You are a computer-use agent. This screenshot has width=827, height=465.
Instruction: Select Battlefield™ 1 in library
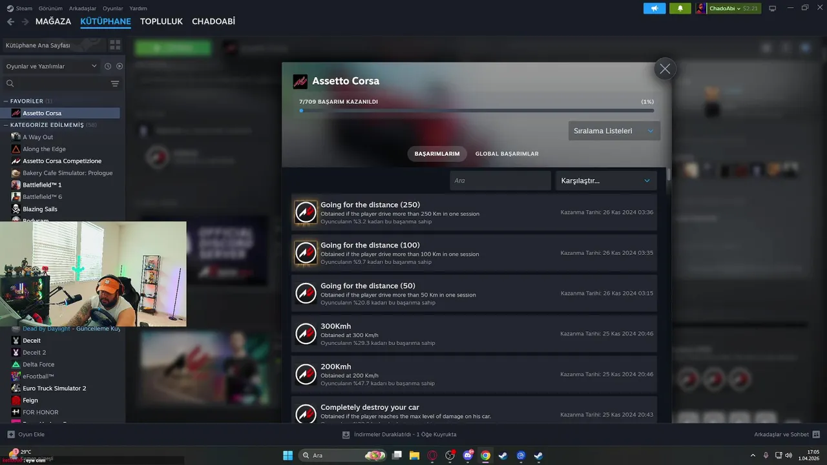coord(42,185)
